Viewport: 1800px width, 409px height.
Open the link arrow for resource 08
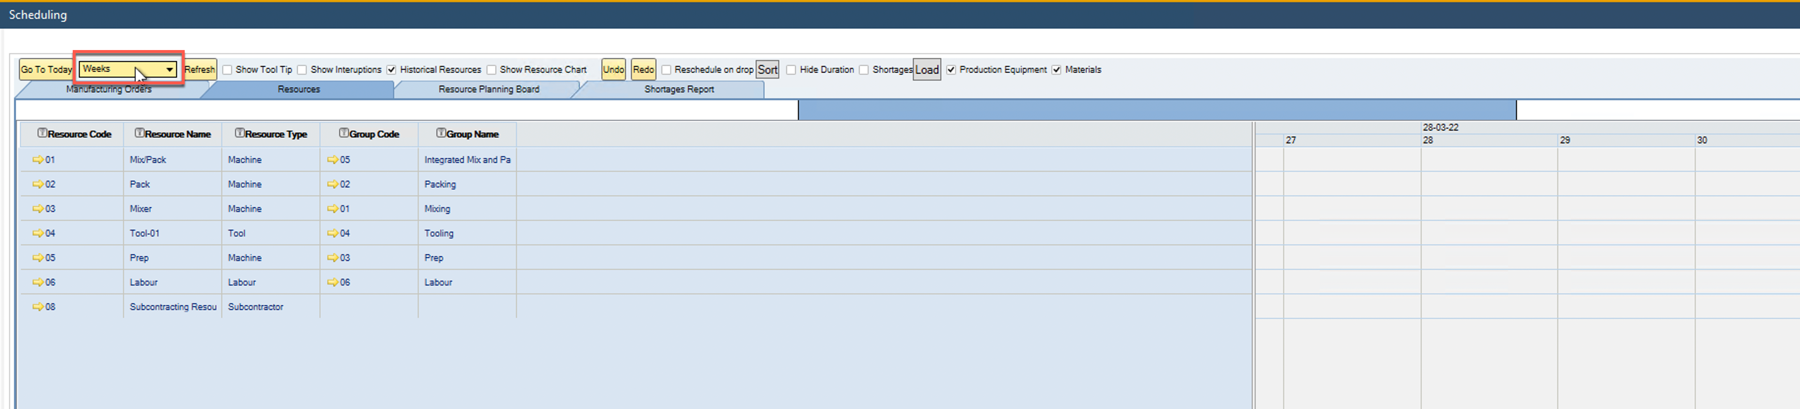click(x=38, y=307)
